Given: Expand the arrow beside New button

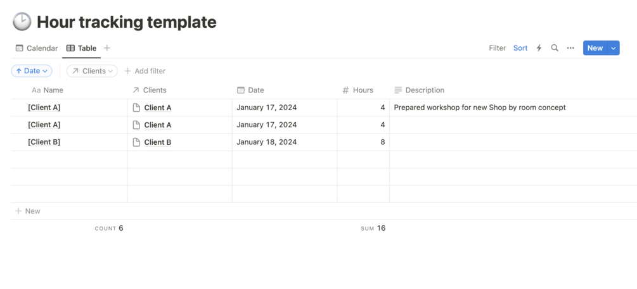Looking at the screenshot, I should pos(613,48).
